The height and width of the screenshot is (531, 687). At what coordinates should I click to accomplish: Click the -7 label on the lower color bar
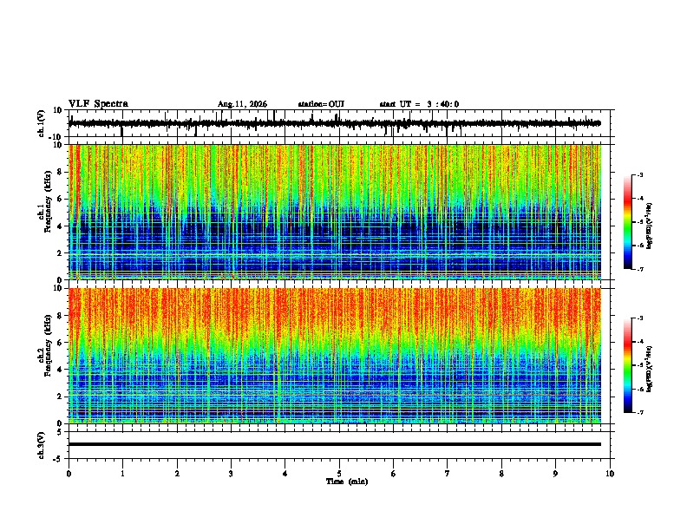click(x=639, y=413)
